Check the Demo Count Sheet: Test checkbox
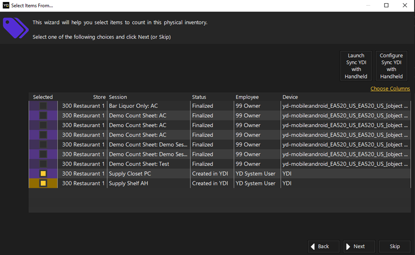Image resolution: width=415 pixels, height=255 pixels. click(43, 164)
